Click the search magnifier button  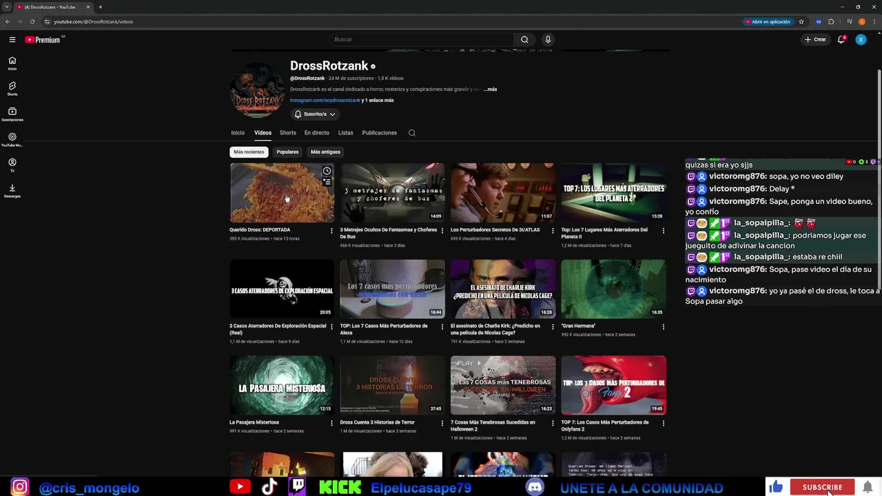click(524, 39)
